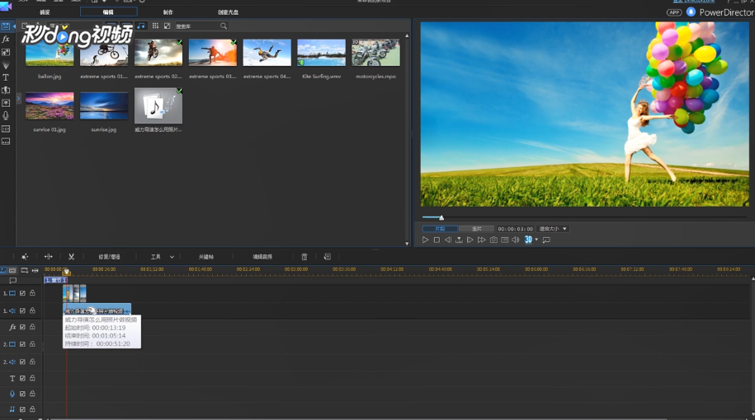Click preview seek slider handle
The width and height of the screenshot is (755, 420).
tap(441, 217)
